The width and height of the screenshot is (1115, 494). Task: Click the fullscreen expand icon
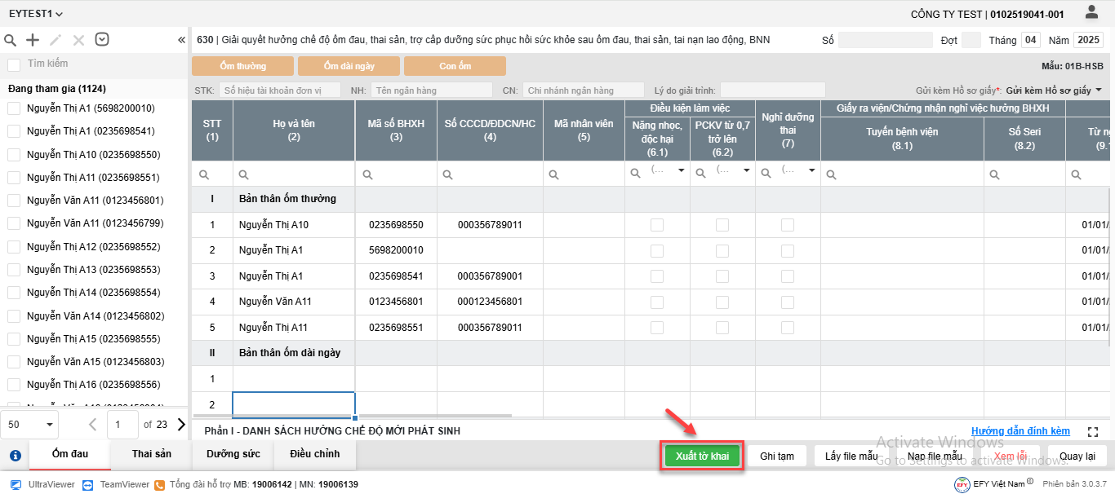point(1093,431)
